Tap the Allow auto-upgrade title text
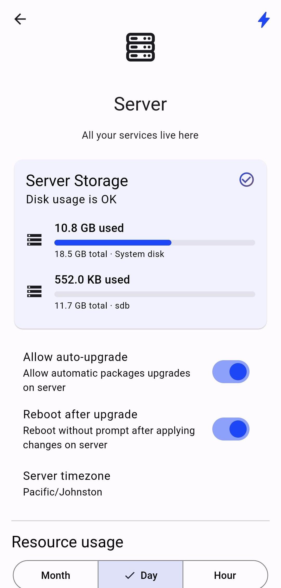This screenshot has width=281, height=588. point(75,357)
